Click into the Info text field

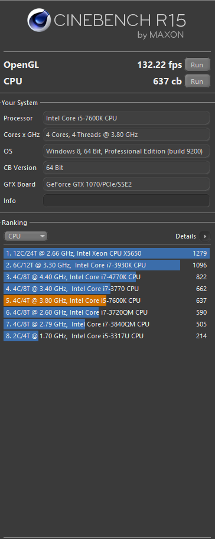tap(126, 201)
